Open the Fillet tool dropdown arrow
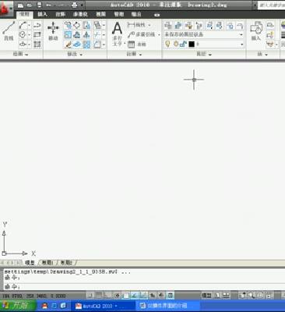Viewport: 285px width, 312px height. tap(104, 44)
